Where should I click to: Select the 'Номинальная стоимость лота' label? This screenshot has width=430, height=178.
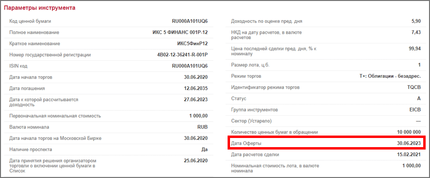coord(275,168)
